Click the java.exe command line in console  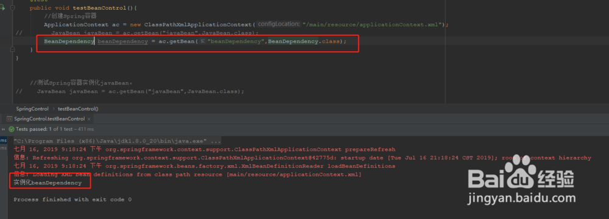[118, 141]
